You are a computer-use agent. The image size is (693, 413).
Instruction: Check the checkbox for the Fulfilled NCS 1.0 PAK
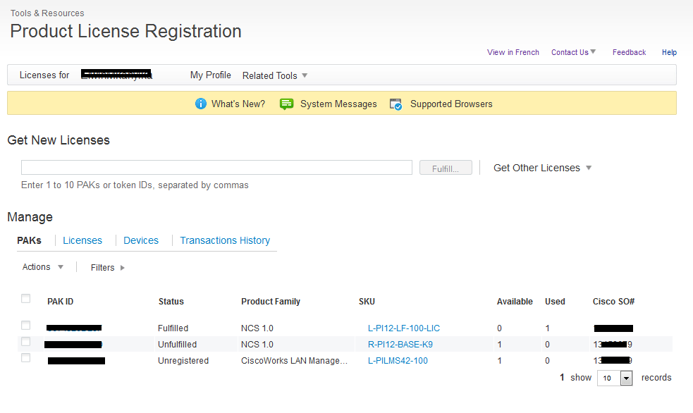[26, 325]
